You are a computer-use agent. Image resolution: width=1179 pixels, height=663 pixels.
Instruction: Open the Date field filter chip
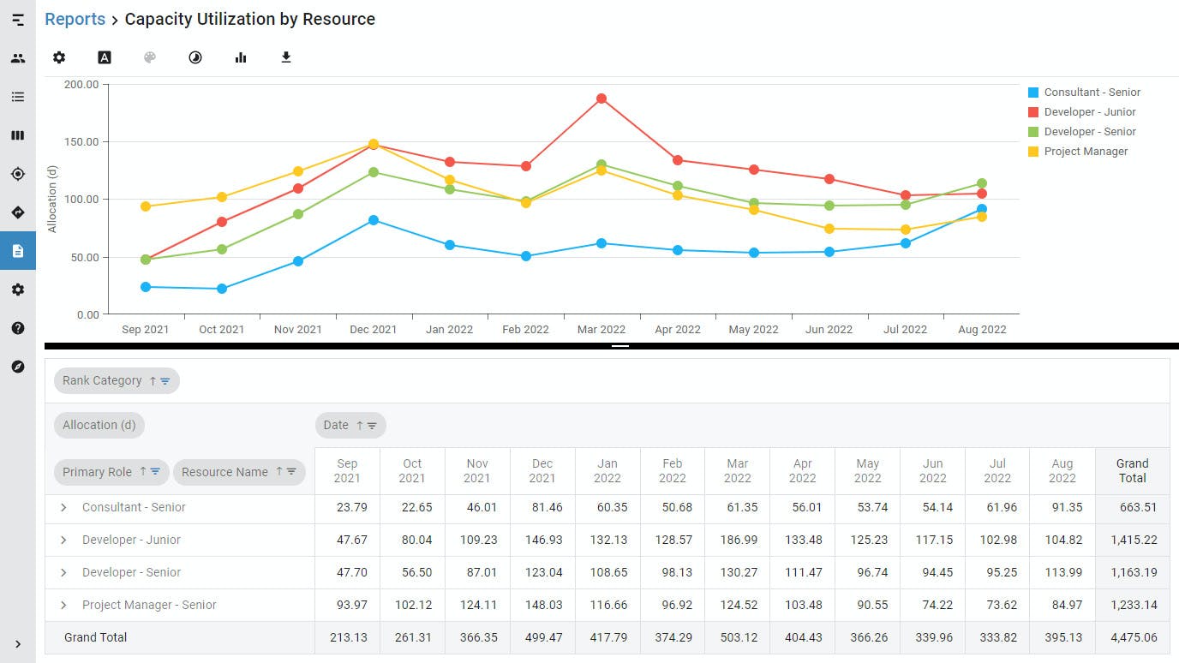(350, 425)
